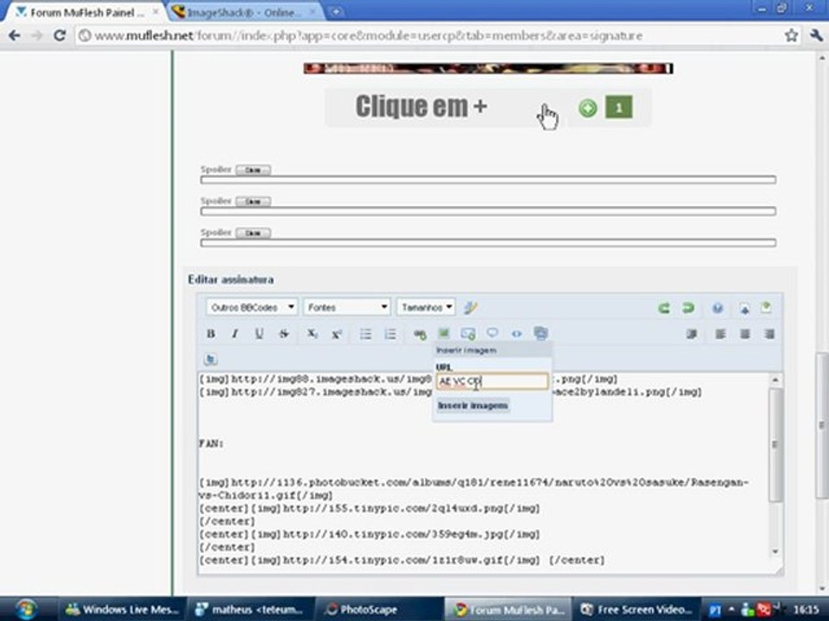Click the Inserir imagem submit button
Viewport: 829px width, 621px height.
pyautogui.click(x=472, y=405)
